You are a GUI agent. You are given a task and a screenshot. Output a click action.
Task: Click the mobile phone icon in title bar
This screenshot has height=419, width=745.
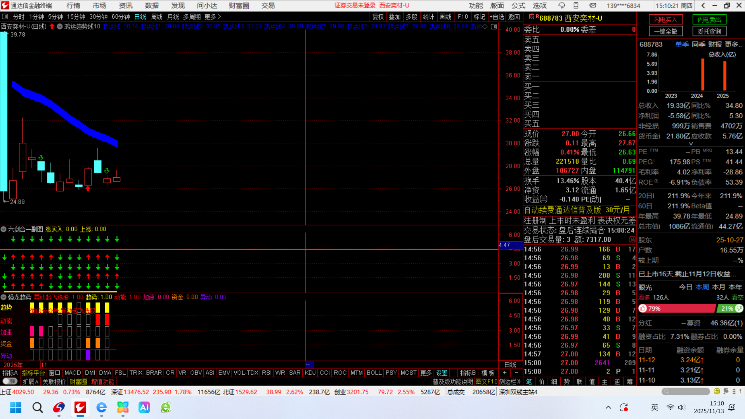click(576, 5)
